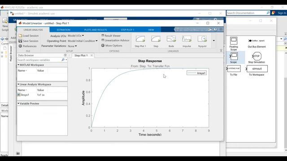
Task: Click the Load Session label
Action: pyautogui.click(x=30, y=36)
